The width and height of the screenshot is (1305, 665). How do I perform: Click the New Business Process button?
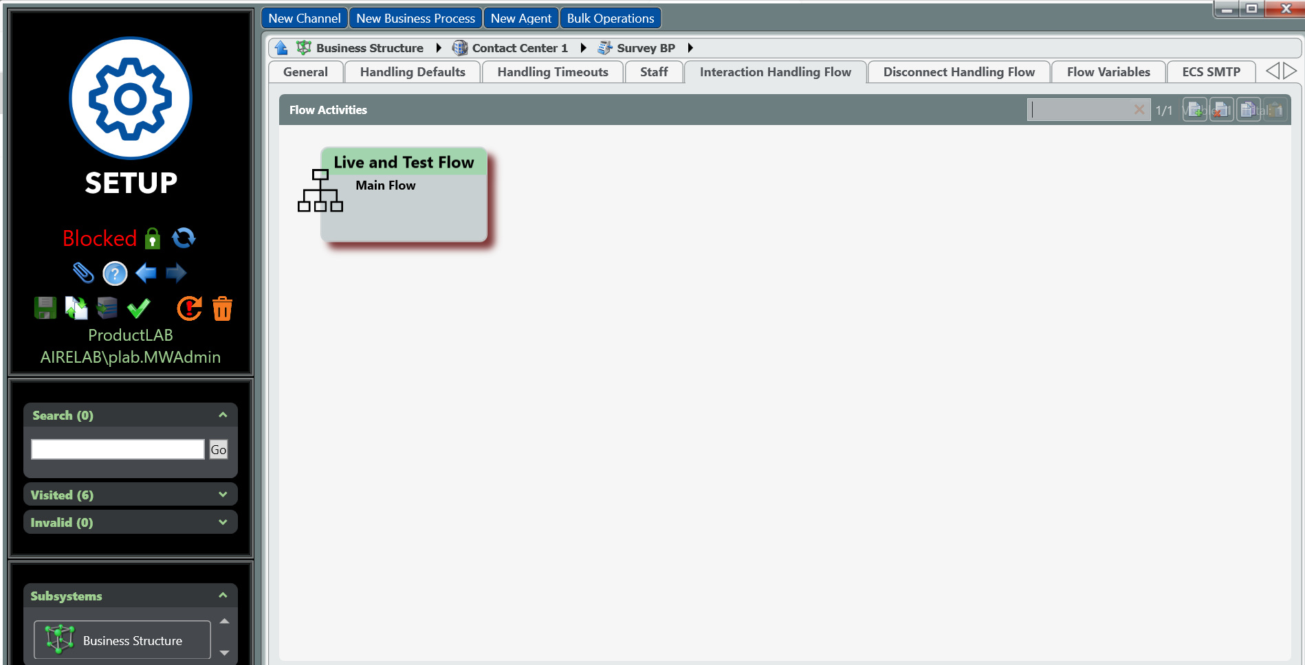point(415,19)
